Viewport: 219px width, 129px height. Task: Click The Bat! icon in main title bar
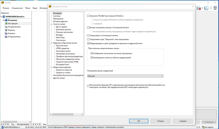point(2,2)
